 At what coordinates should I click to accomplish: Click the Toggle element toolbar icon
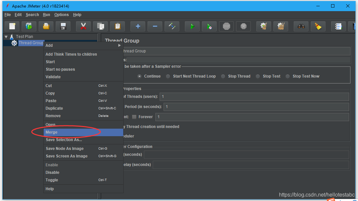172,27
